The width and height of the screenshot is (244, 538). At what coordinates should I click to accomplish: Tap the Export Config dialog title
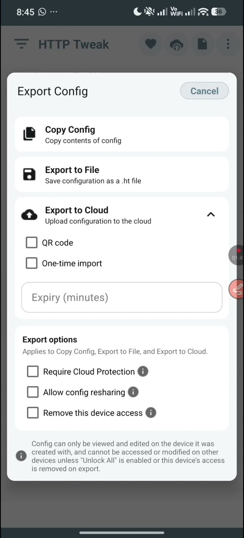(x=53, y=91)
